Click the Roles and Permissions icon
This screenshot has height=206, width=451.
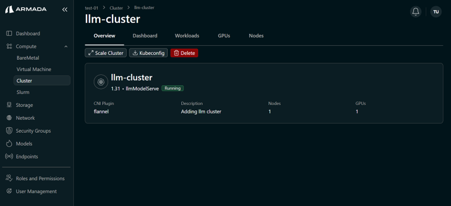[x=9, y=179]
